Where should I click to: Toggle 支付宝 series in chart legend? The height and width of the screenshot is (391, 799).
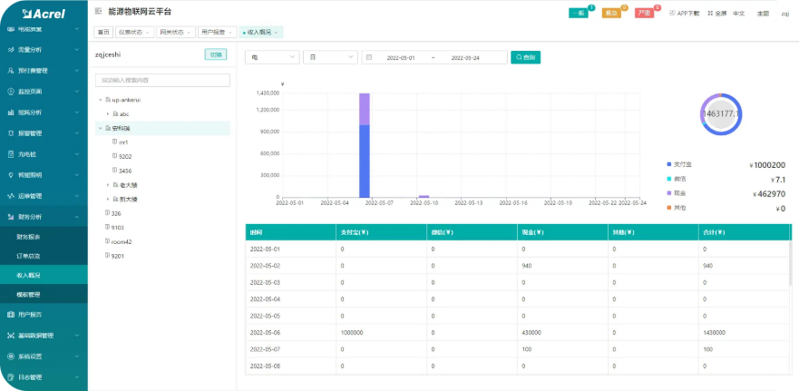point(679,165)
